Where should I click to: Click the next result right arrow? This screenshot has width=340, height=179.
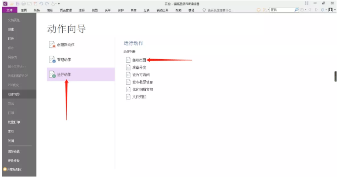(x=316, y=10)
